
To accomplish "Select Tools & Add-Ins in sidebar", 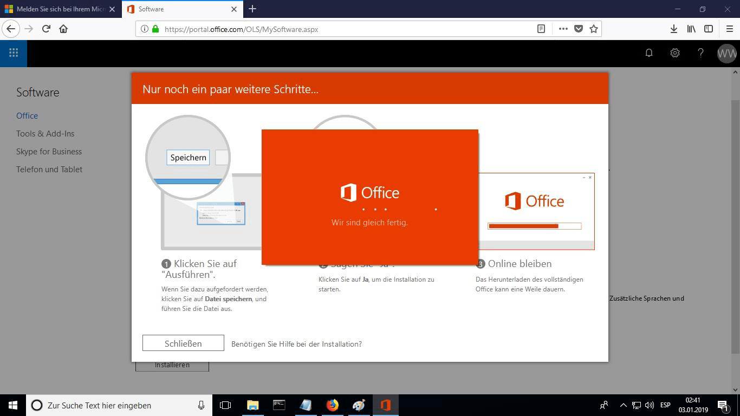I will 45,134.
